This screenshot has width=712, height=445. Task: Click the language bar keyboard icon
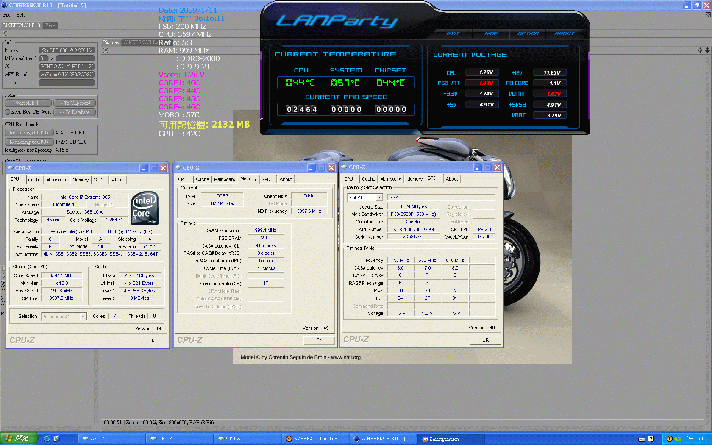(642, 439)
